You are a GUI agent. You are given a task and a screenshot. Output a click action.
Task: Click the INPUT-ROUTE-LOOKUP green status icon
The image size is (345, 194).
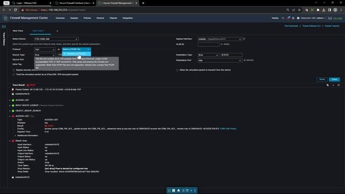pyautogui.click(x=13, y=106)
